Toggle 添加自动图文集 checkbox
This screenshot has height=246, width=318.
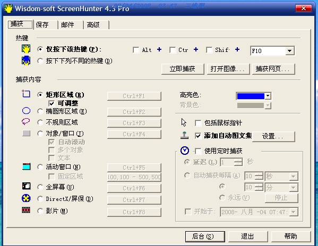click(198, 136)
